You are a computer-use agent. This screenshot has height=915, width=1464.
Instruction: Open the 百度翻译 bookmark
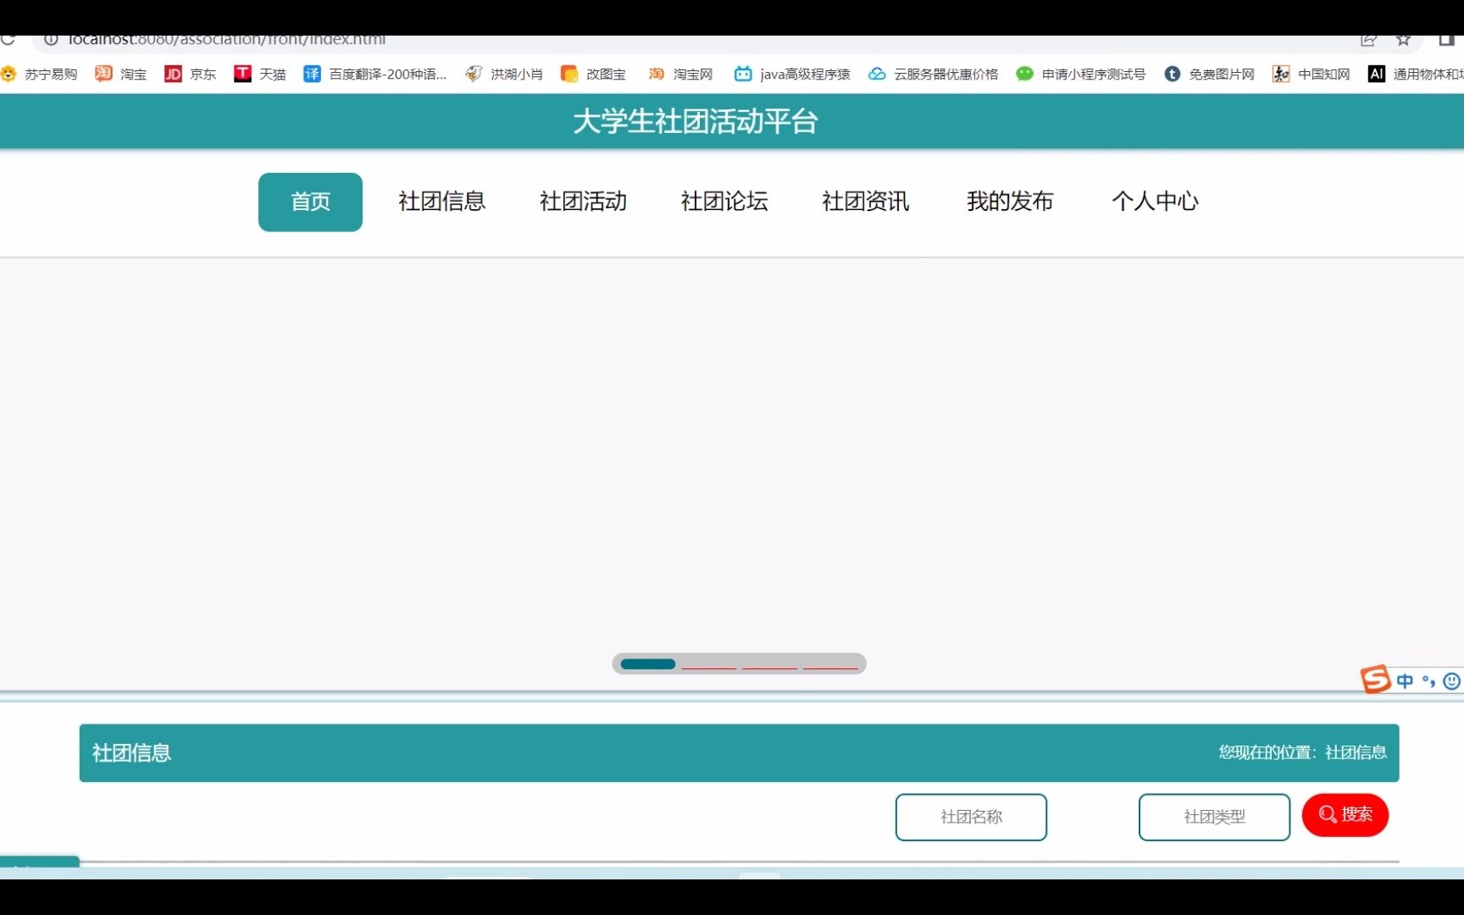(x=375, y=75)
